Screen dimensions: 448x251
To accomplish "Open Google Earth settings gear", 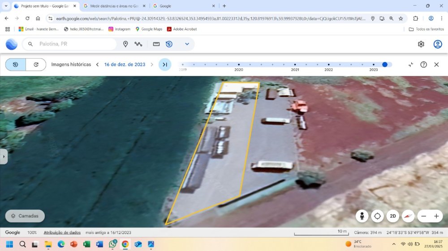I will pos(421,44).
